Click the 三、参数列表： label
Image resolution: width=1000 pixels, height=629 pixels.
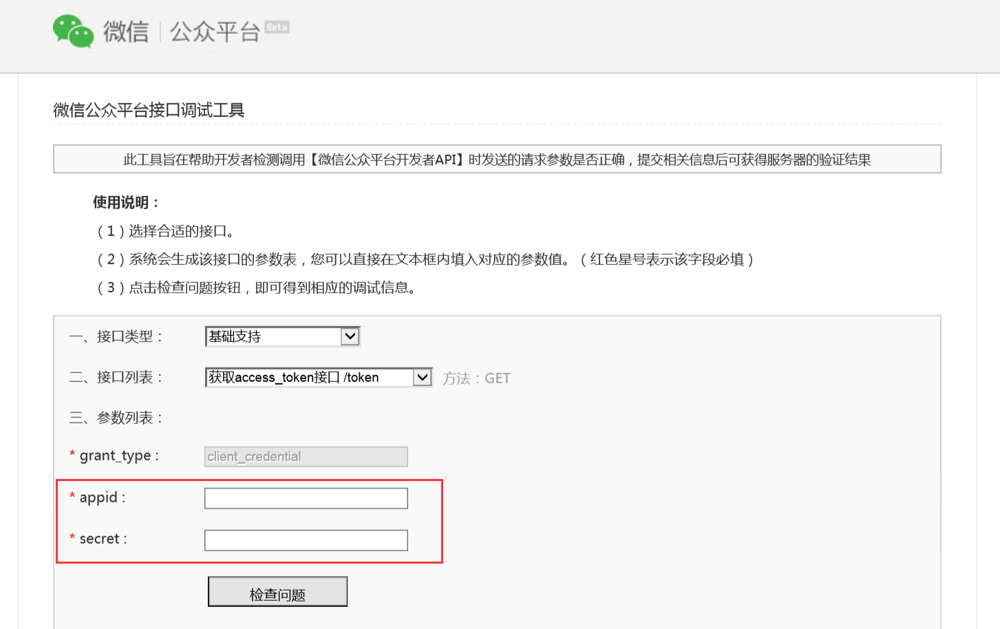(x=116, y=418)
